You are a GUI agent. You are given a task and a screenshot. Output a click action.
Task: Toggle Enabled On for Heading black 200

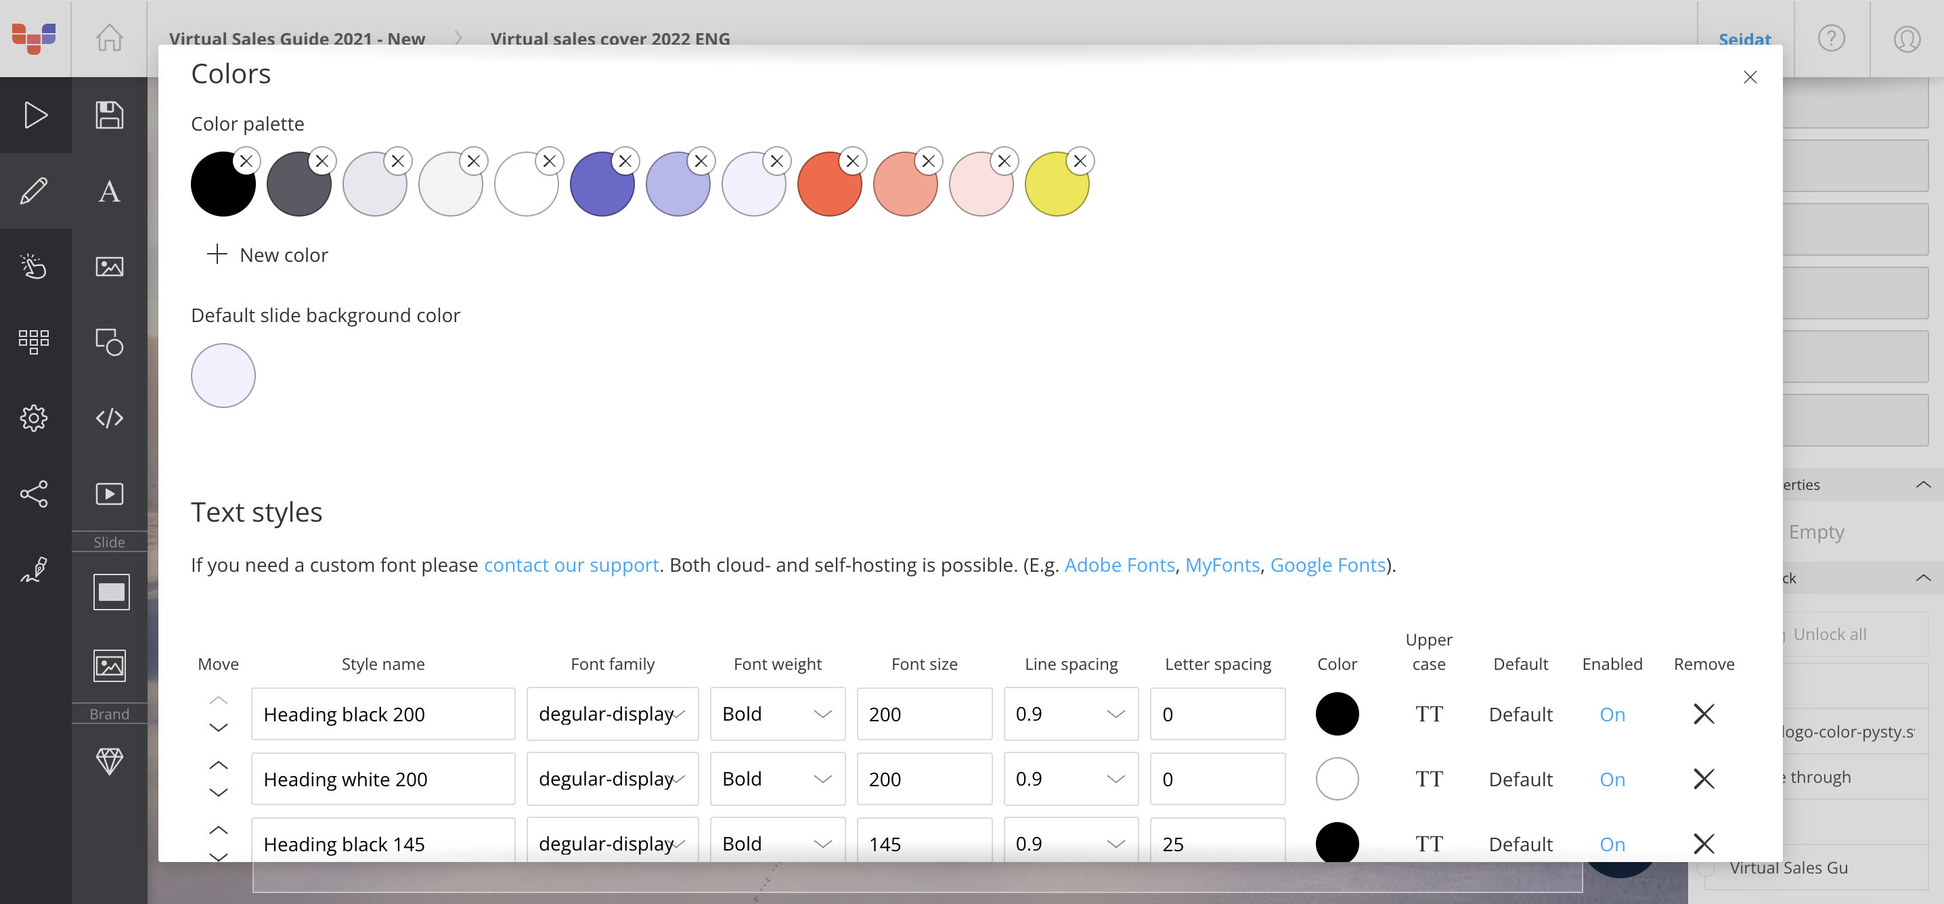[1613, 714]
